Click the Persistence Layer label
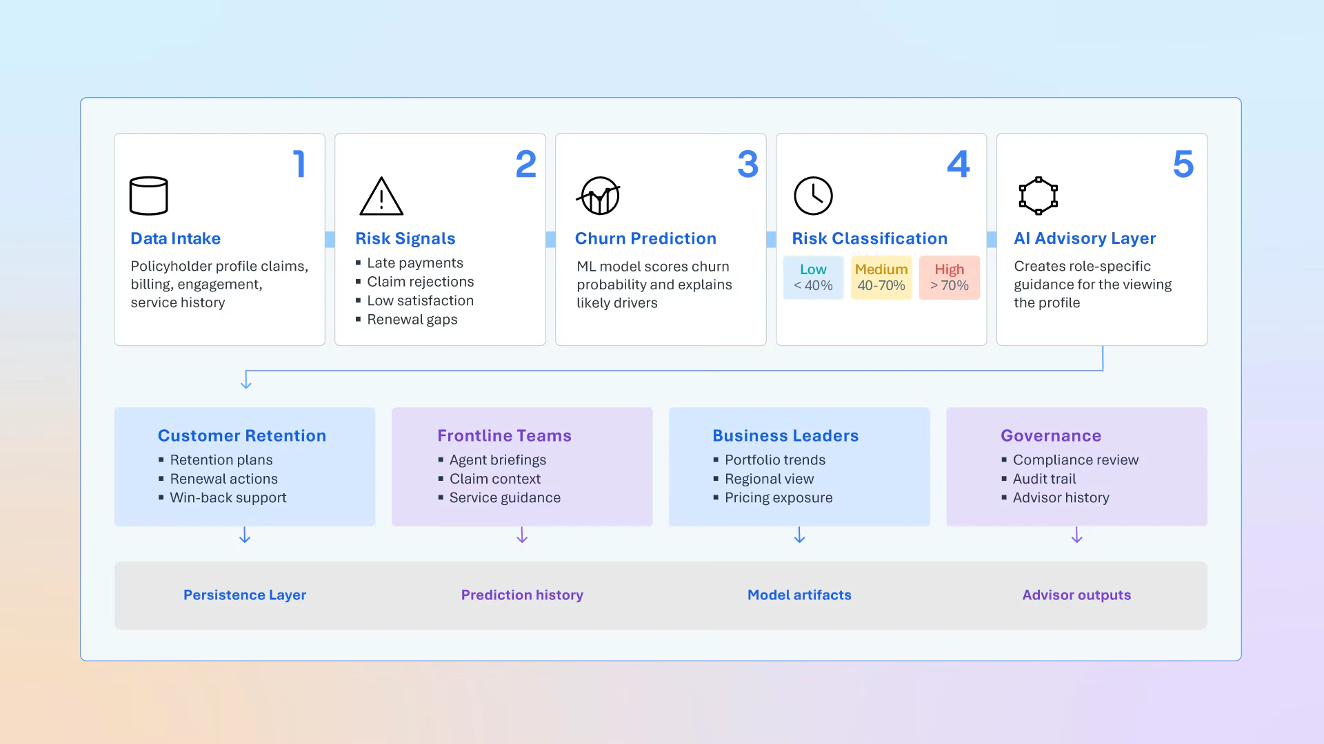This screenshot has height=744, width=1324. [245, 595]
